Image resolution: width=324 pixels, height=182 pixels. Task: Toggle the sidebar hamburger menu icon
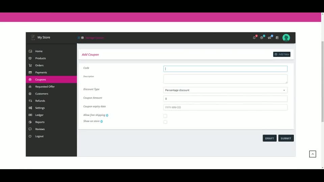pos(79,37)
